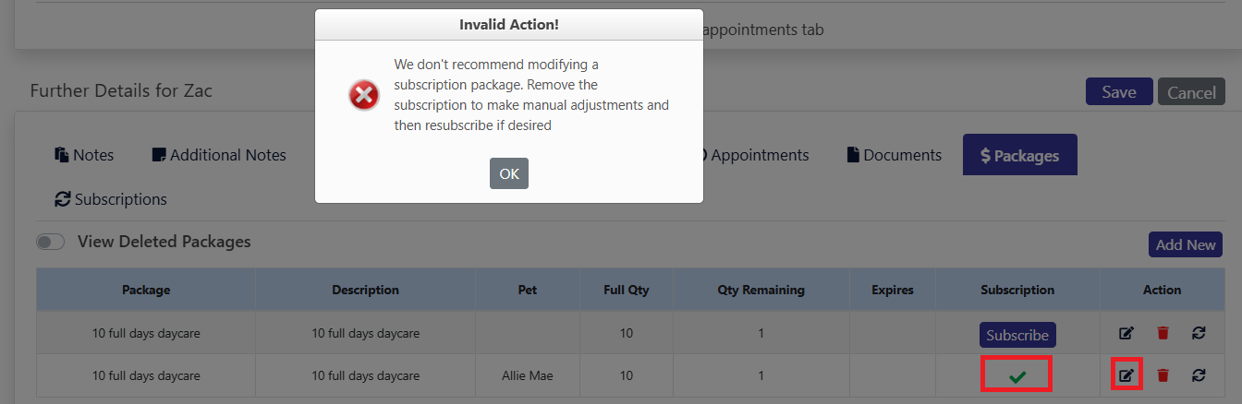Switch to Additional Notes tab

[219, 155]
